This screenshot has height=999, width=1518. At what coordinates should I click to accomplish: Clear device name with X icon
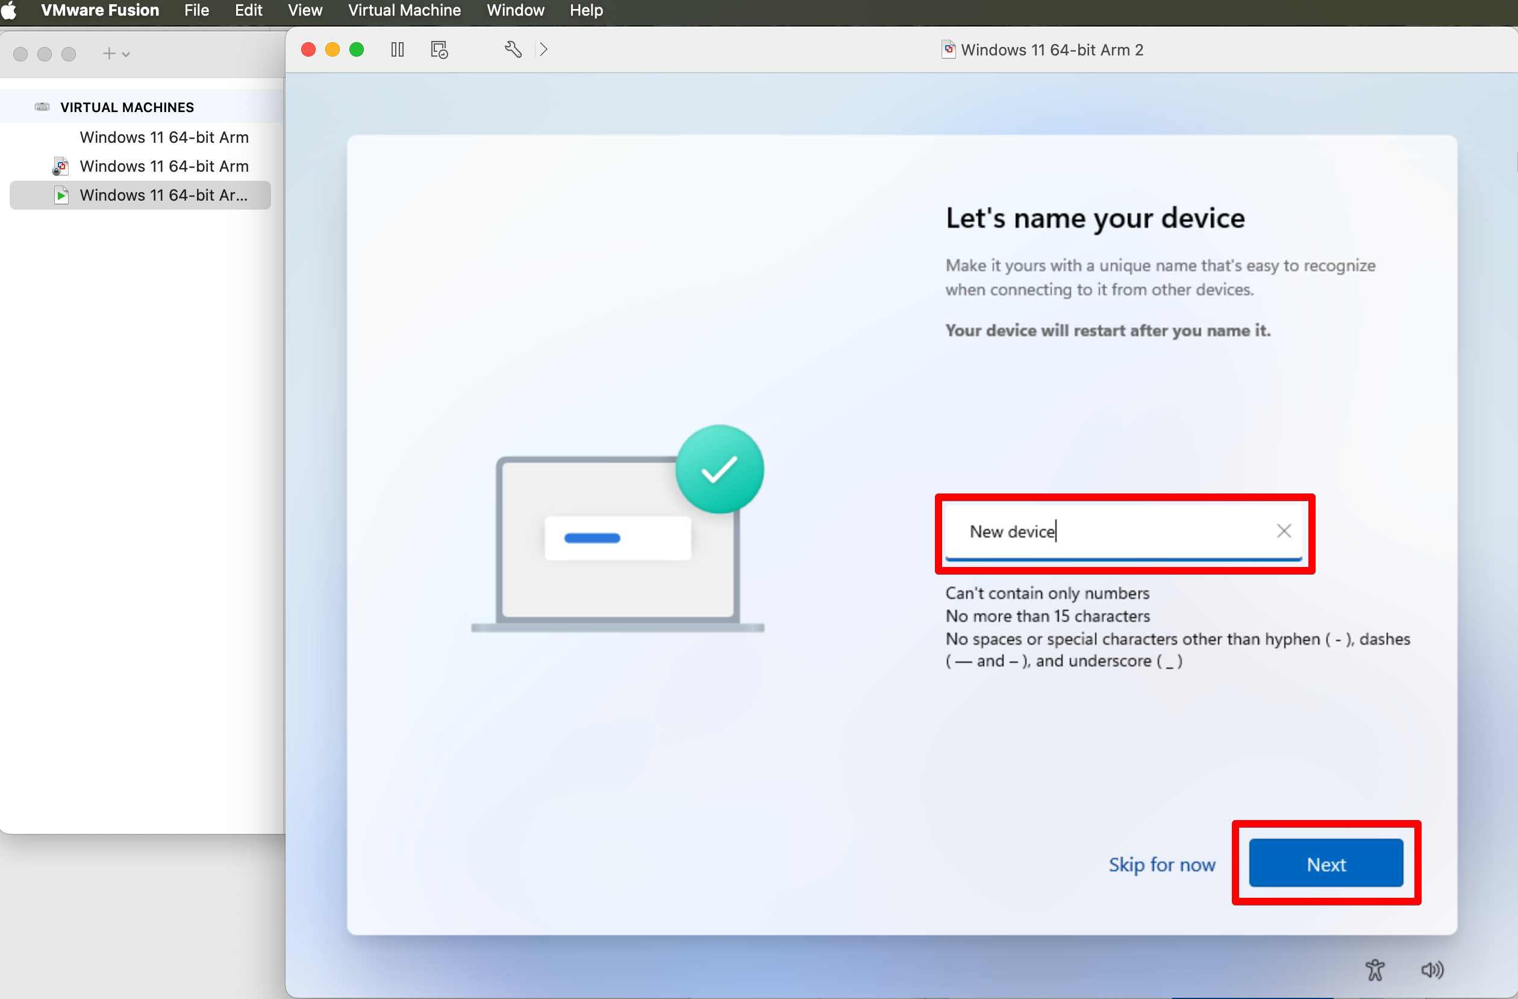(1284, 531)
